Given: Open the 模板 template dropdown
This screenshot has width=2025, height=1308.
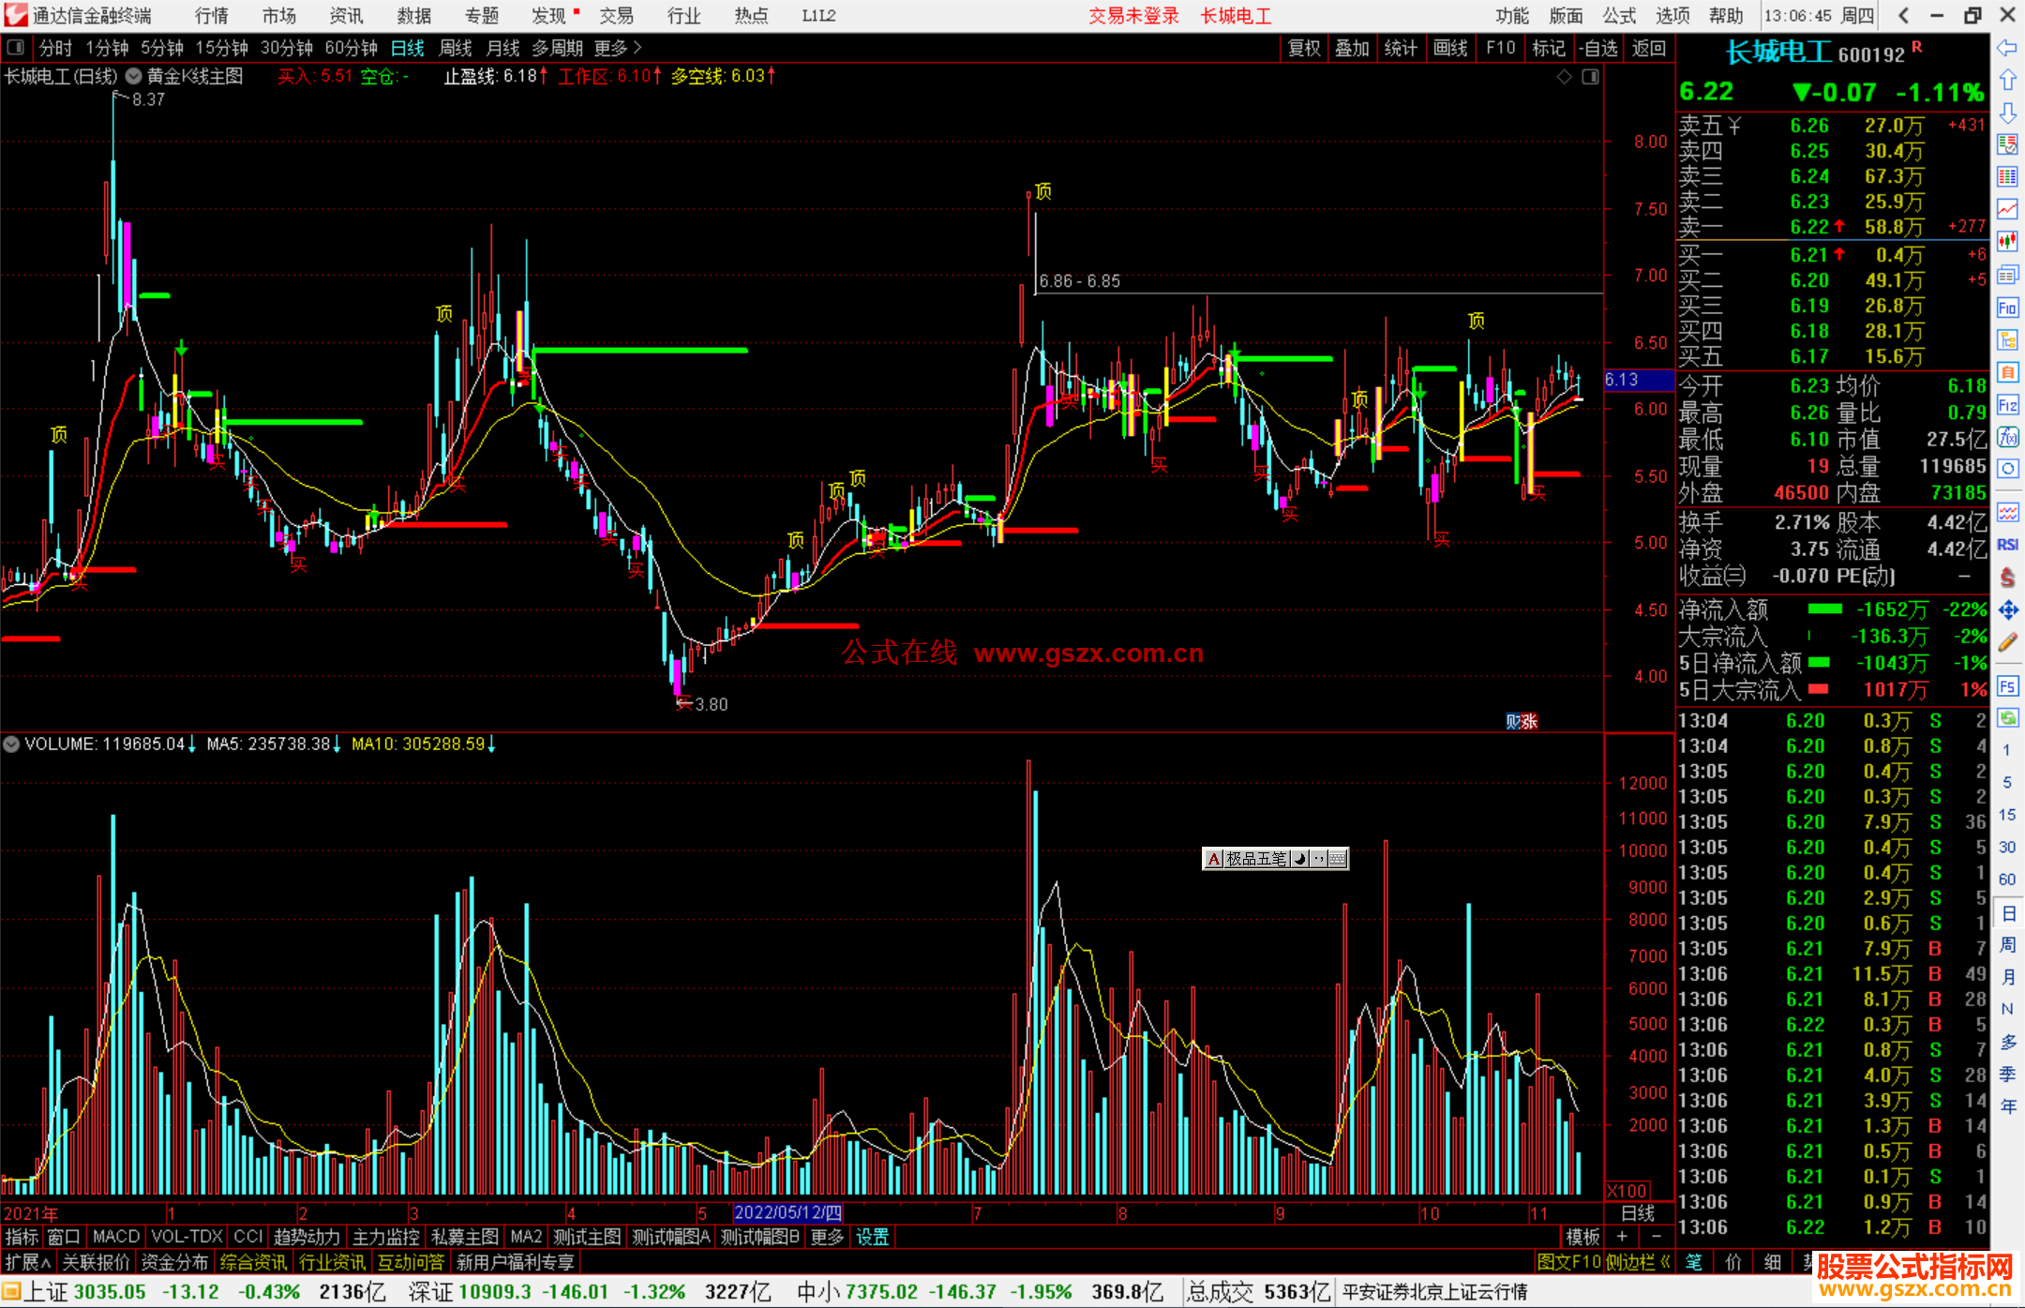Looking at the screenshot, I should point(1582,1237).
